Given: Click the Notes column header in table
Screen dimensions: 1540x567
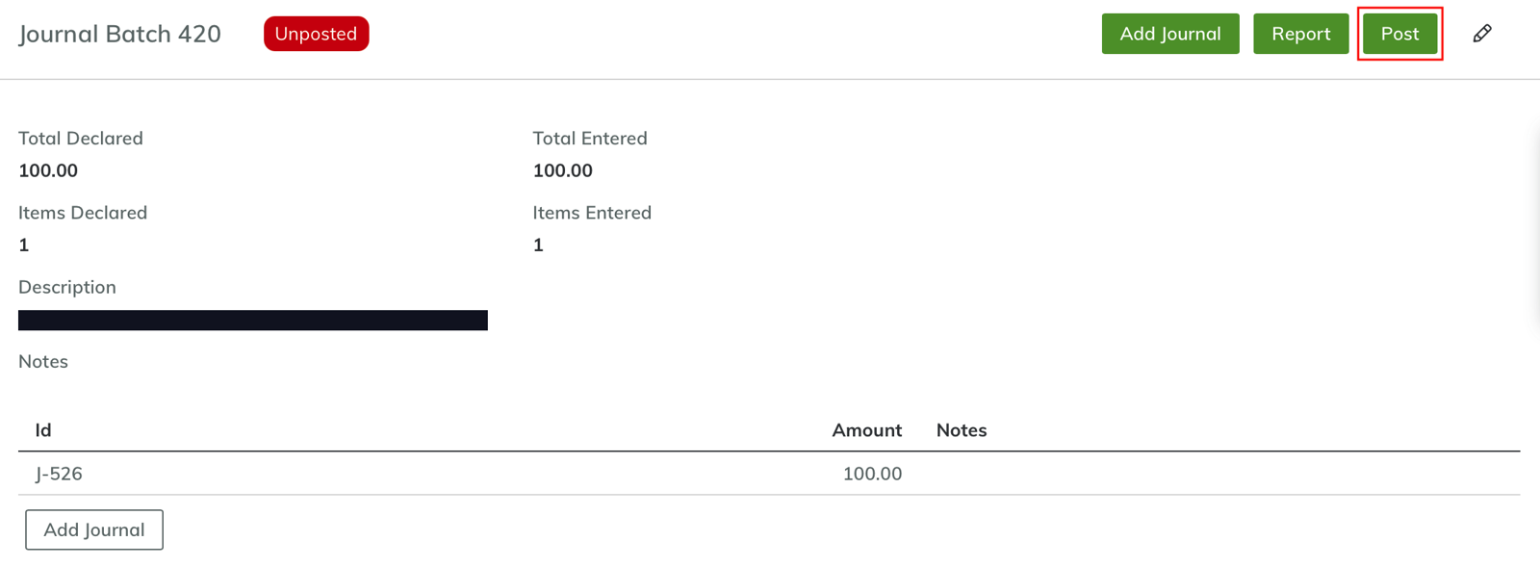Looking at the screenshot, I should coord(962,430).
